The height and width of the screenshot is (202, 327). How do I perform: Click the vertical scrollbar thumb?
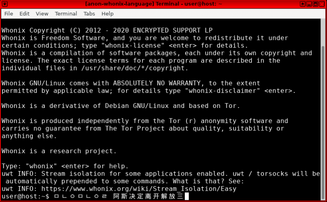323,123
